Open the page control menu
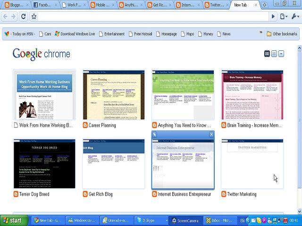 coord(283,16)
